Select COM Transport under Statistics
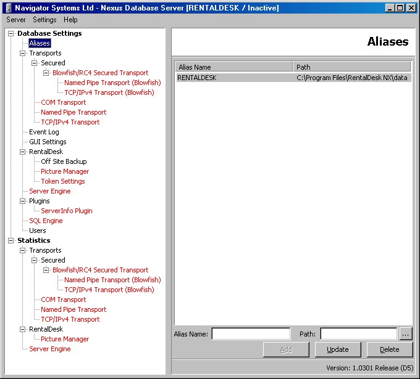420x379 pixels. click(64, 300)
